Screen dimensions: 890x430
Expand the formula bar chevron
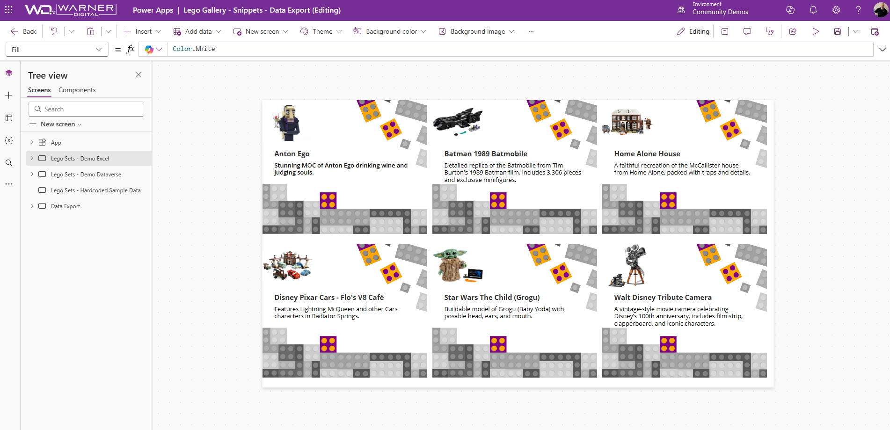[x=882, y=49]
